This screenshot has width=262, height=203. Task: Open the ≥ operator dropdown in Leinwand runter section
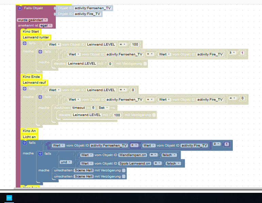click(x=232, y=53)
